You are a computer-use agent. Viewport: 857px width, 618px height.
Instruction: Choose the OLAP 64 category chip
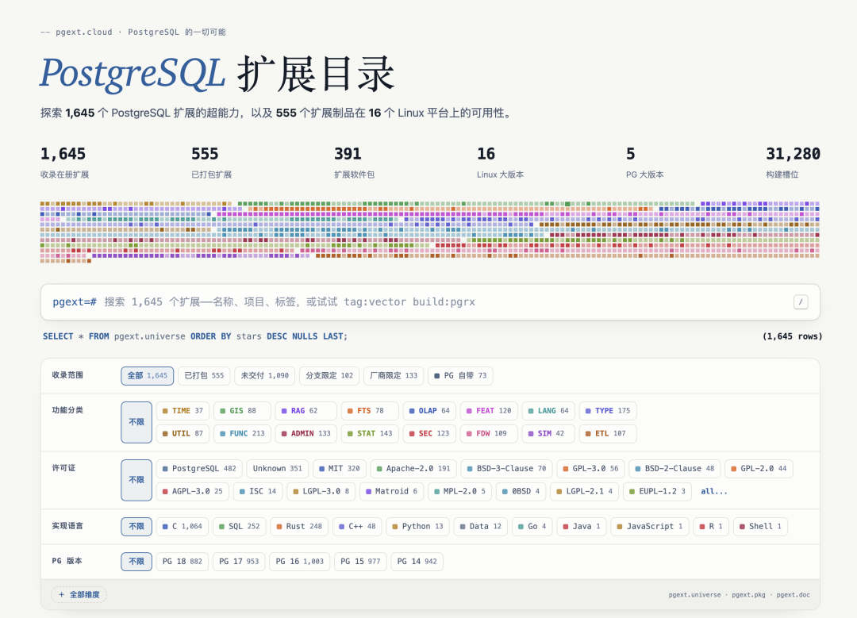(429, 410)
